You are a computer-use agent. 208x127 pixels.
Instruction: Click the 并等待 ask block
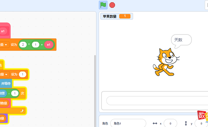6,84
